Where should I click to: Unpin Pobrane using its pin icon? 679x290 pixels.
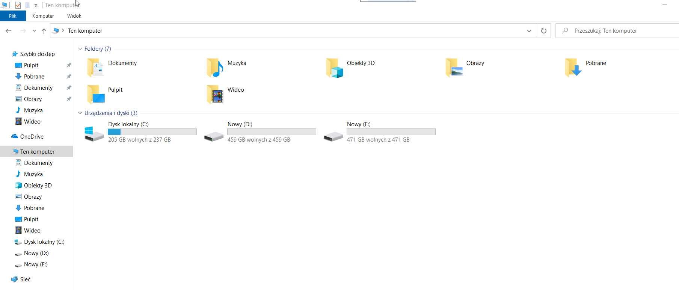pyautogui.click(x=69, y=76)
